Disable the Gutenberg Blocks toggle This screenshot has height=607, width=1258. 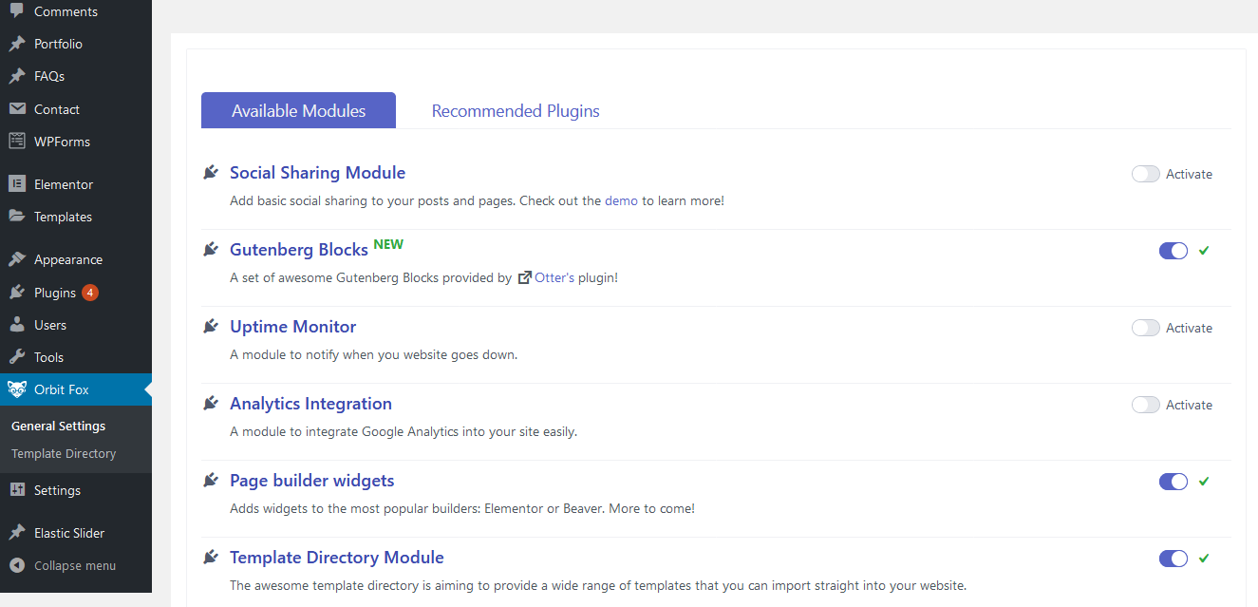(1174, 251)
